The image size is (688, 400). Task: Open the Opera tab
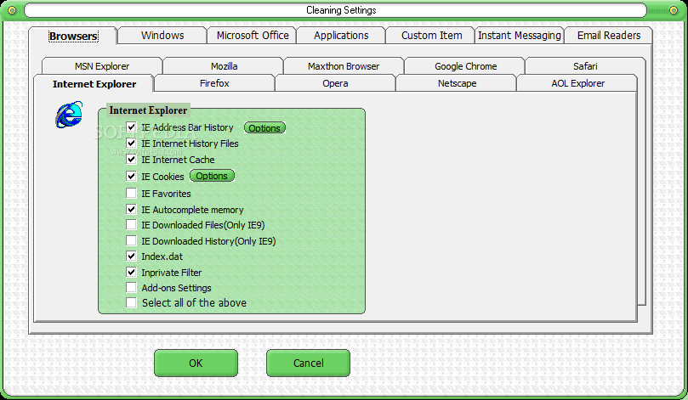(x=335, y=83)
